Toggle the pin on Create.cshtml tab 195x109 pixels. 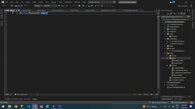[x=16, y=10]
